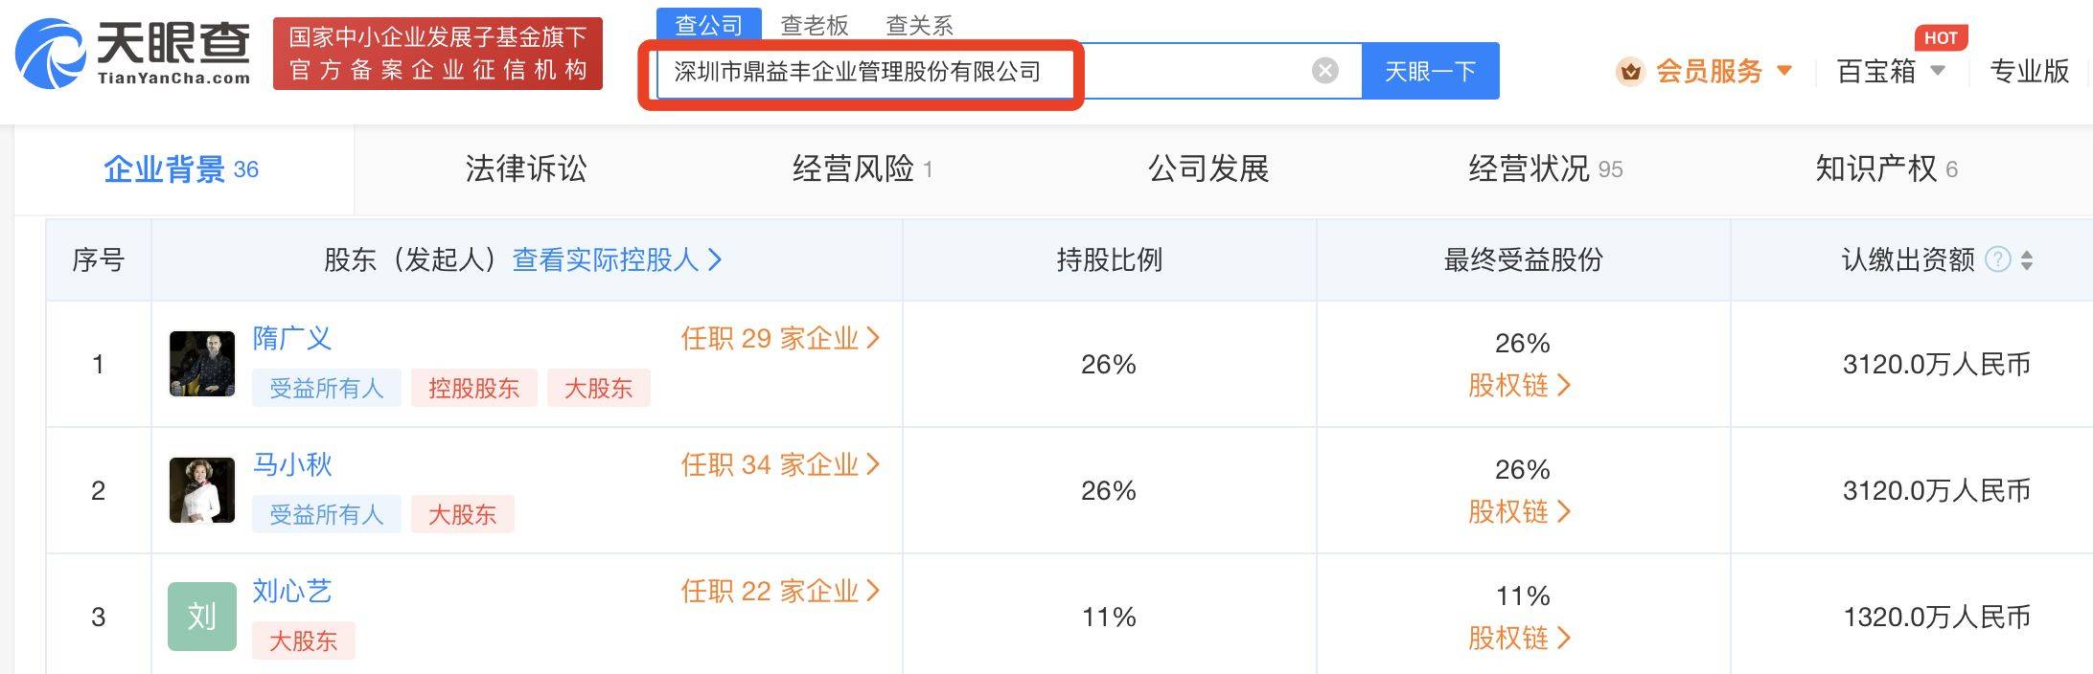Open the 专业版 link
This screenshot has height=674, width=2093.
coord(2029,71)
